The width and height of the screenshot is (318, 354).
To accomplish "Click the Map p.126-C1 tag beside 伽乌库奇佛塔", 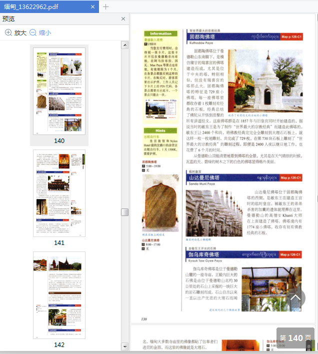I will pyautogui.click(x=290, y=254).
